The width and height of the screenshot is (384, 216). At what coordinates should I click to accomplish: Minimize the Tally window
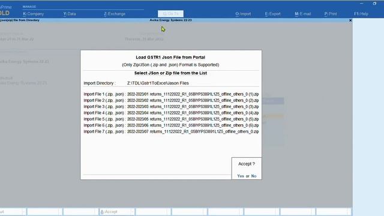click(x=361, y=4)
